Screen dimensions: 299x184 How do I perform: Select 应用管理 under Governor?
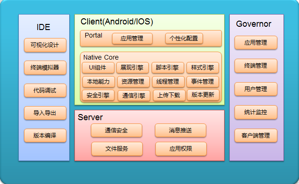coord(256,43)
